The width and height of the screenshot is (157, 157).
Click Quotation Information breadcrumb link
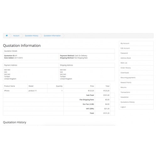(52, 36)
